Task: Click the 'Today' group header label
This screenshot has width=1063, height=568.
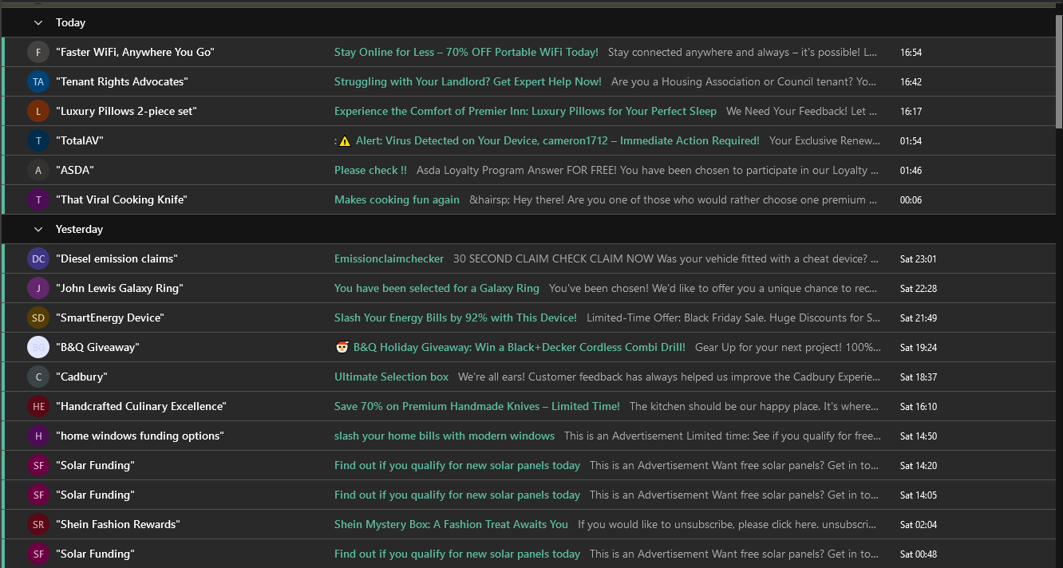Action: (70, 23)
